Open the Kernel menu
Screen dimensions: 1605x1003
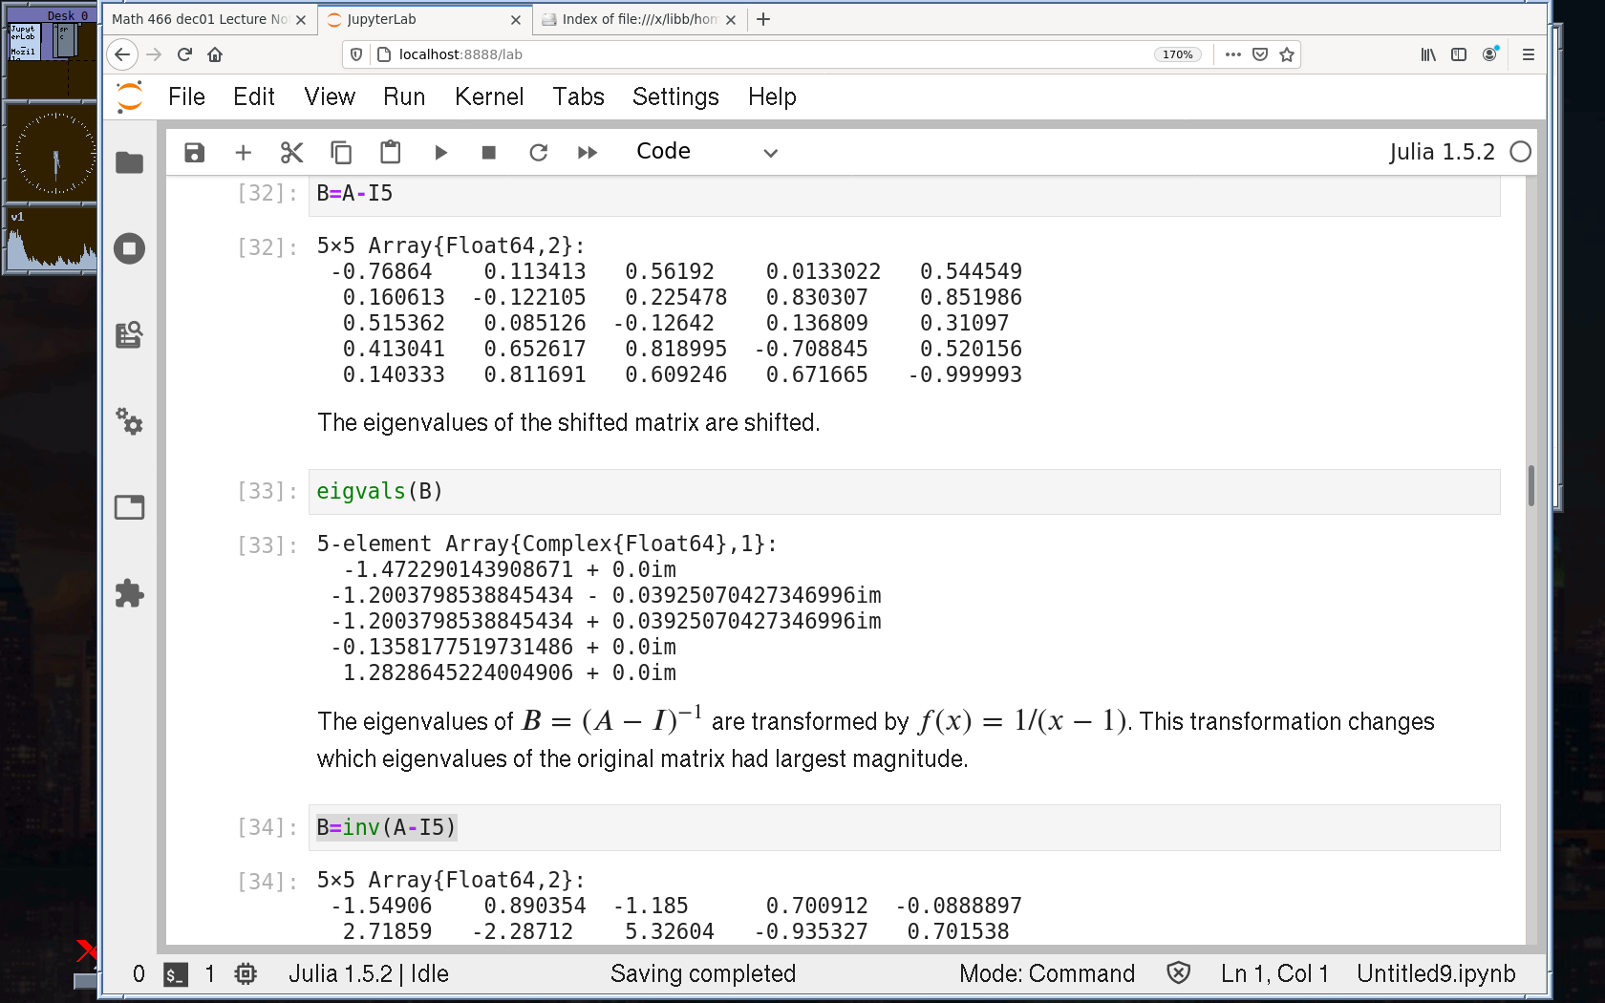pos(489,96)
